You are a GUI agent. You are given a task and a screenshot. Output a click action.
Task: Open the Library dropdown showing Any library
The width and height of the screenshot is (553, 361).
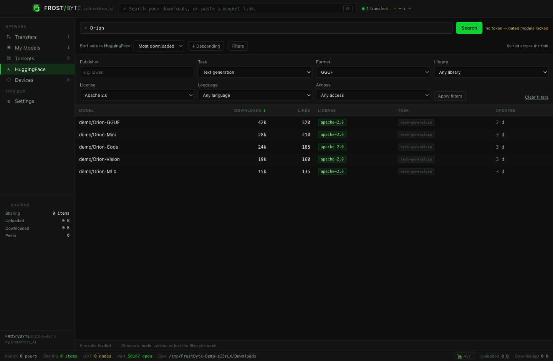[491, 72]
